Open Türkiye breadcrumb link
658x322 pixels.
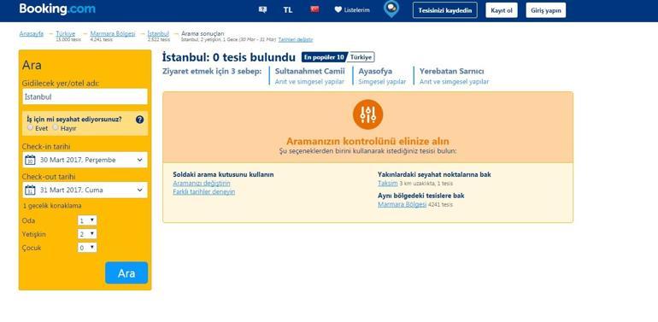point(66,33)
